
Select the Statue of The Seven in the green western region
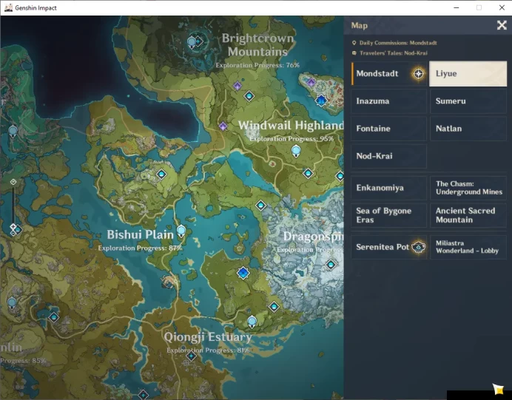tap(13, 131)
